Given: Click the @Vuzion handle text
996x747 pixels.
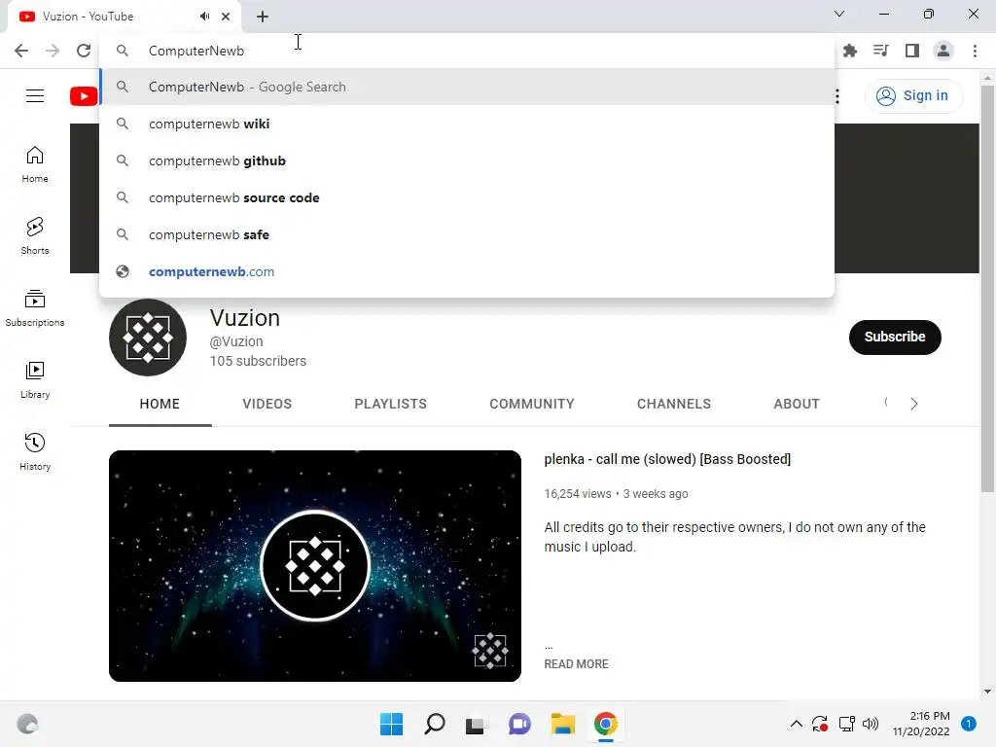Looking at the screenshot, I should [236, 341].
